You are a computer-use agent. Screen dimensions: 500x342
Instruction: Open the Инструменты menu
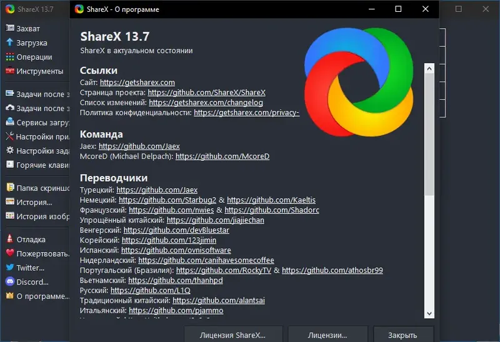tap(40, 71)
